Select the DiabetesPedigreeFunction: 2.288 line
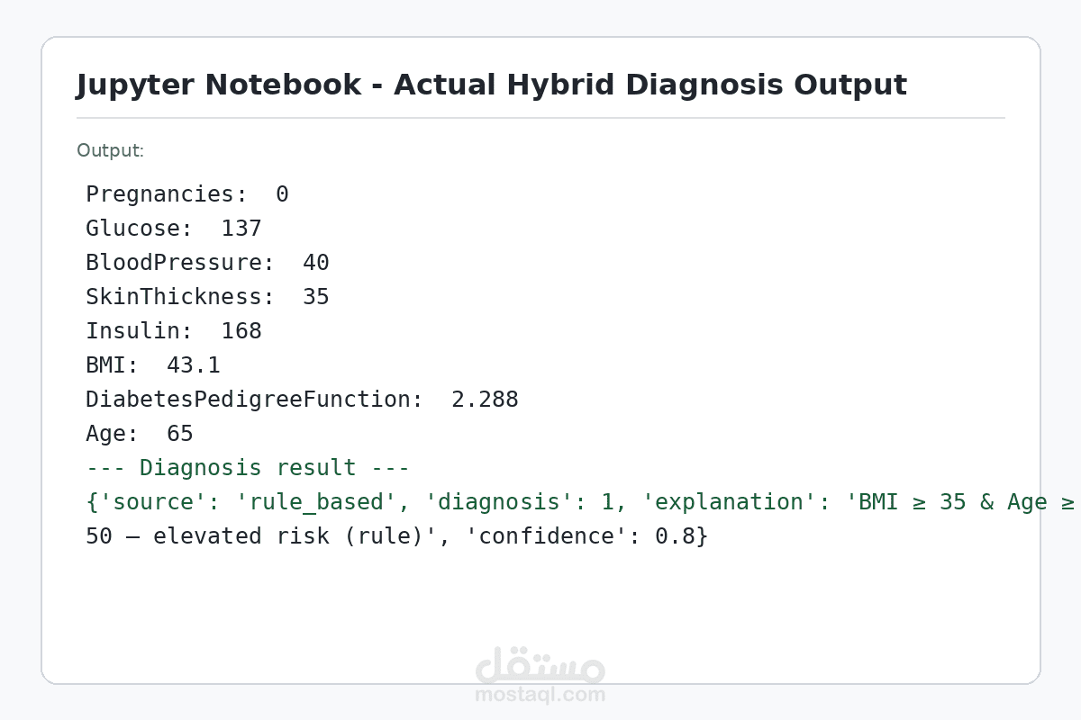The height and width of the screenshot is (720, 1081). 302,400
